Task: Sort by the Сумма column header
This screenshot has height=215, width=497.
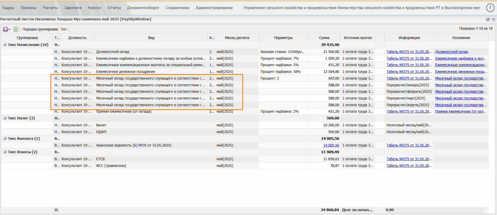Action: coord(324,38)
